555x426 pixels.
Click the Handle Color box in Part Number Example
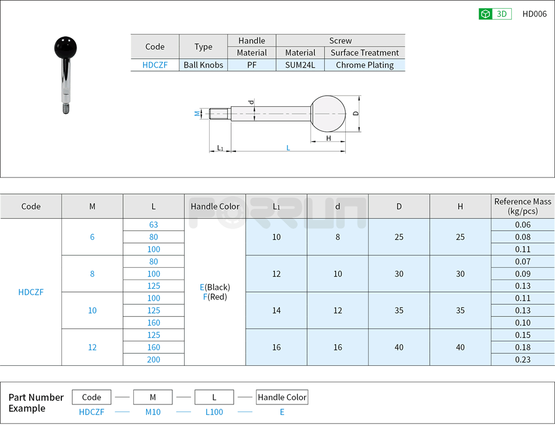coord(282,397)
